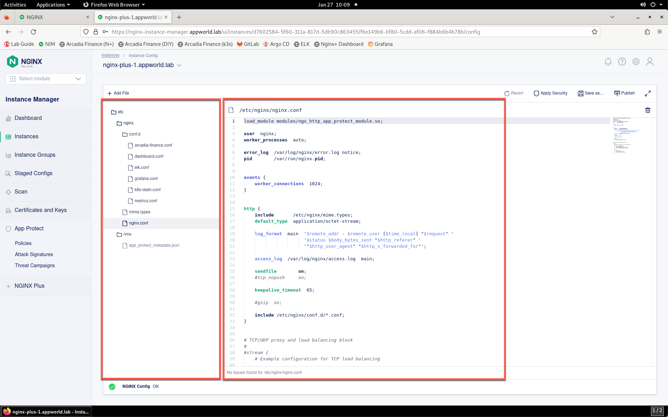Open the settings gear icon
The image size is (668, 417).
(x=636, y=62)
